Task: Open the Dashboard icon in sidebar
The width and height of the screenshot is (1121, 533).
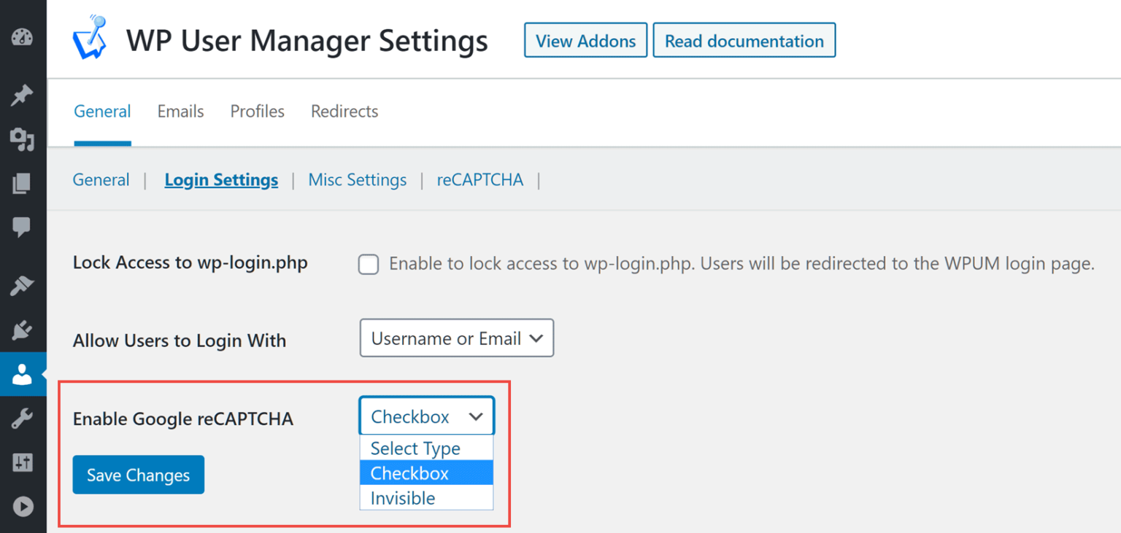Action: 23,37
